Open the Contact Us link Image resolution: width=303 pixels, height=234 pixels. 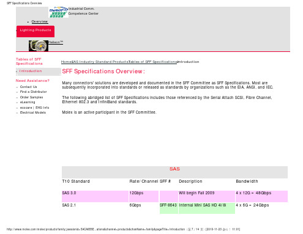[x=28, y=87]
